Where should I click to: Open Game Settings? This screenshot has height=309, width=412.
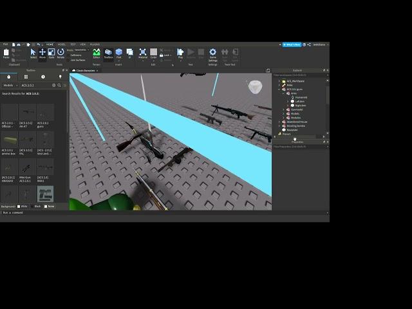pos(212,55)
